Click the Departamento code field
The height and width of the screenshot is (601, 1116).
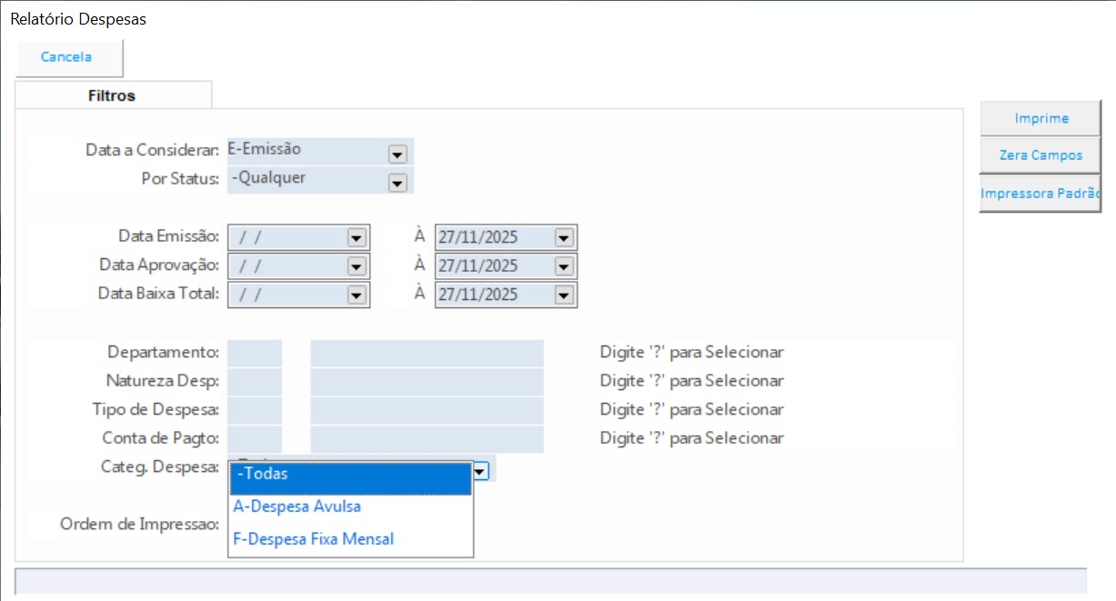255,353
